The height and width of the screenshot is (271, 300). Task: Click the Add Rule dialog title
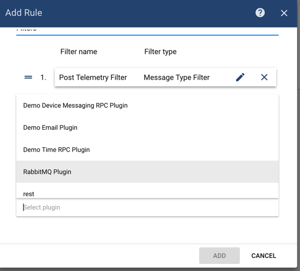(23, 13)
